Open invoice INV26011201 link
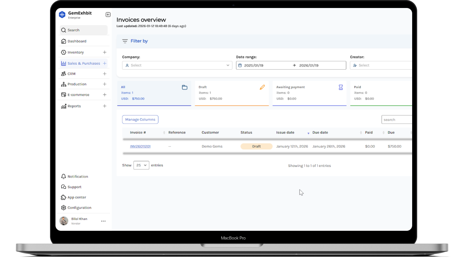Image resolution: width=464 pixels, height=258 pixels. tap(140, 147)
